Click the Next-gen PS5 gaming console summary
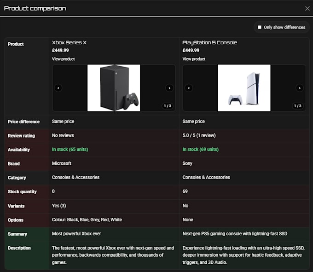Screen dimensions: 313x272 click(x=235, y=233)
